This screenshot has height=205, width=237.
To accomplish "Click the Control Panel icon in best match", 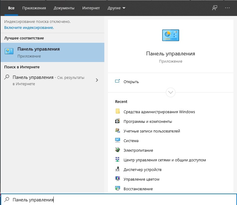I will coord(9,51).
